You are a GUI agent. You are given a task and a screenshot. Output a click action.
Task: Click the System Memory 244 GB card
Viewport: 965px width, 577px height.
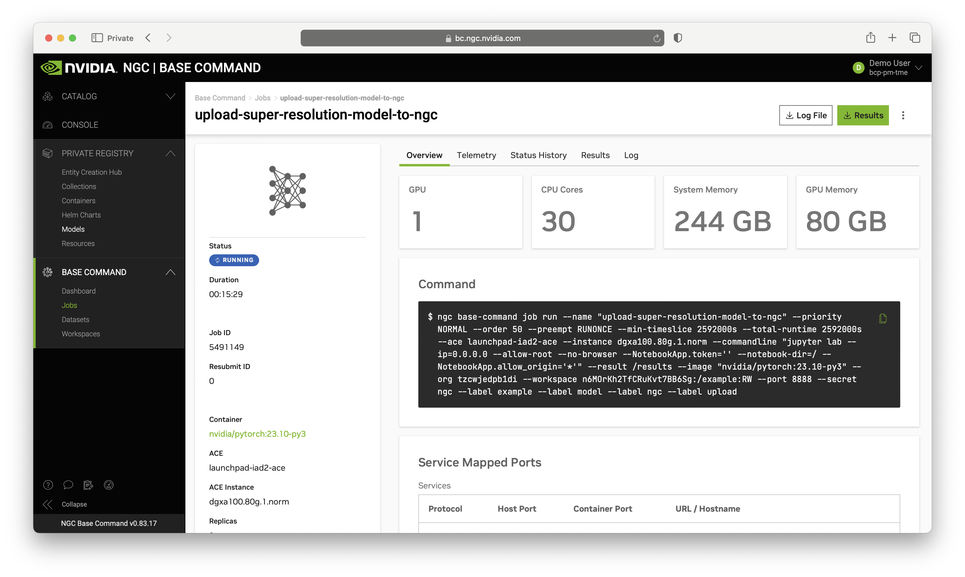[x=725, y=212]
